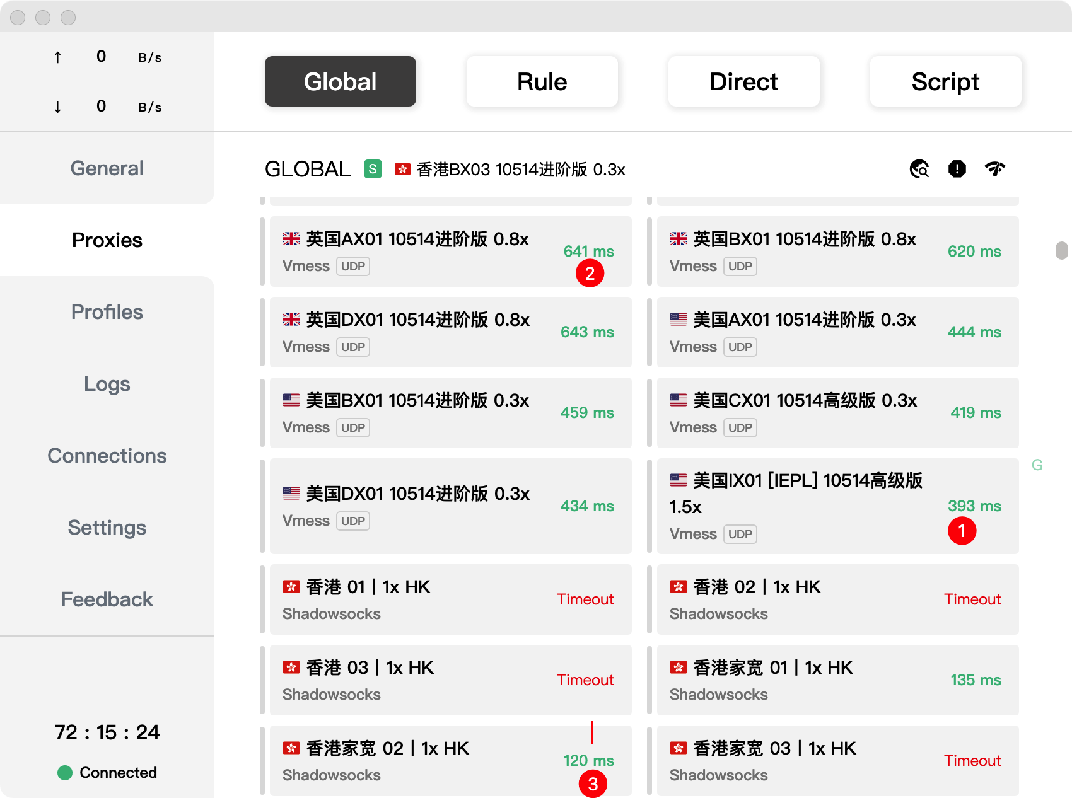The height and width of the screenshot is (798, 1072).
Task: Click the globe search icon in GLOBAL header
Action: coord(919,169)
